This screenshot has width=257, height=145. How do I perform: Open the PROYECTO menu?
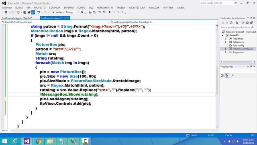(x=40, y=8)
